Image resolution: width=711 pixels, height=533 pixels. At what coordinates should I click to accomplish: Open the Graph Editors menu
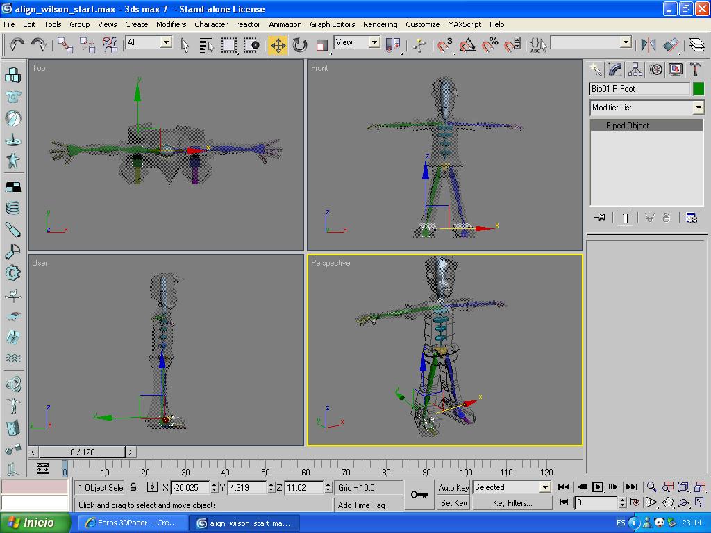(332, 24)
